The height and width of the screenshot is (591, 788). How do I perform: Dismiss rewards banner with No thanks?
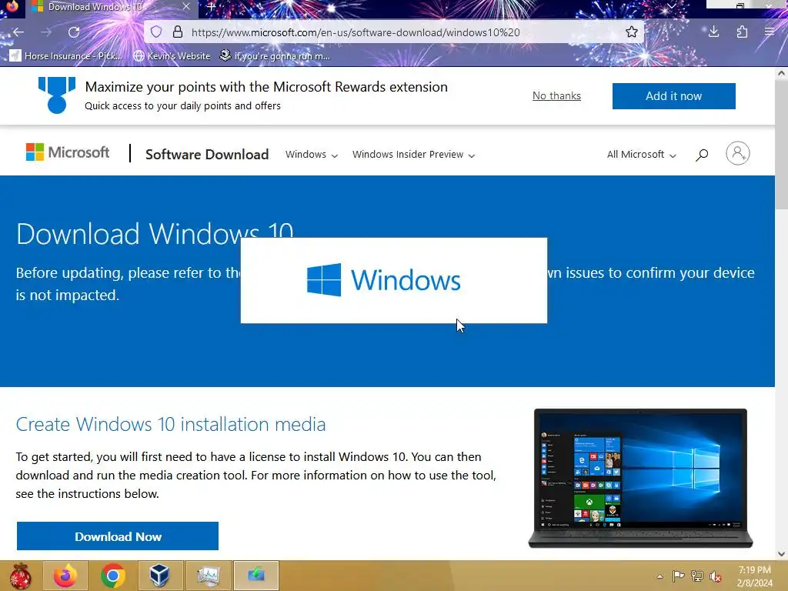[x=556, y=95]
